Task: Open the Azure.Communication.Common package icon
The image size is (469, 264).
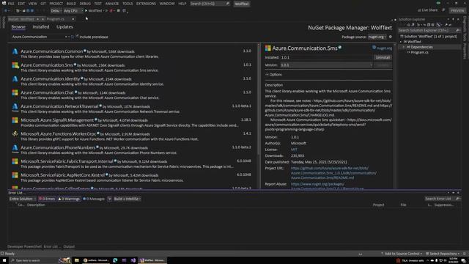Action: click(15, 51)
